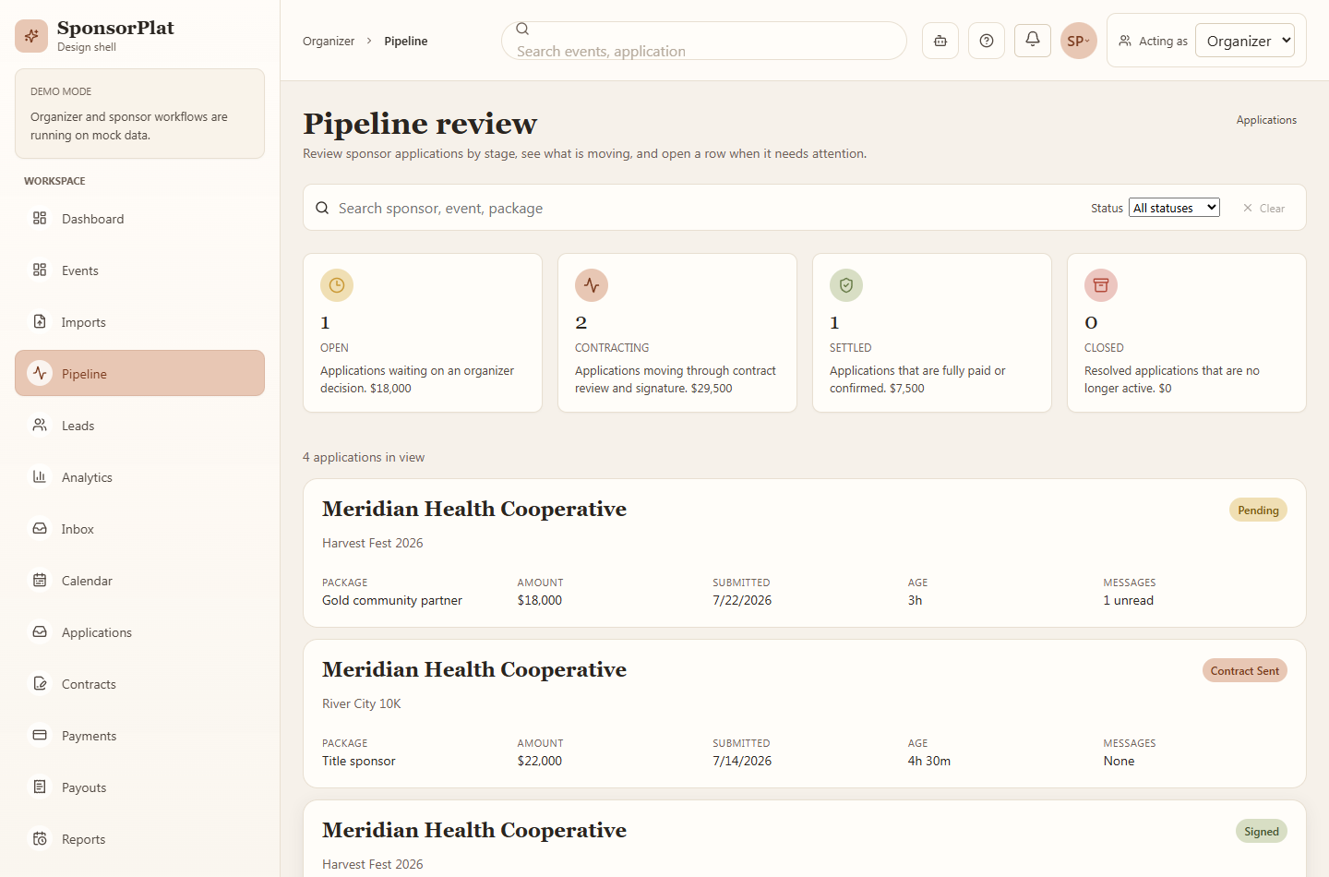Click the Pending status badge
1329x877 pixels.
click(x=1258, y=510)
